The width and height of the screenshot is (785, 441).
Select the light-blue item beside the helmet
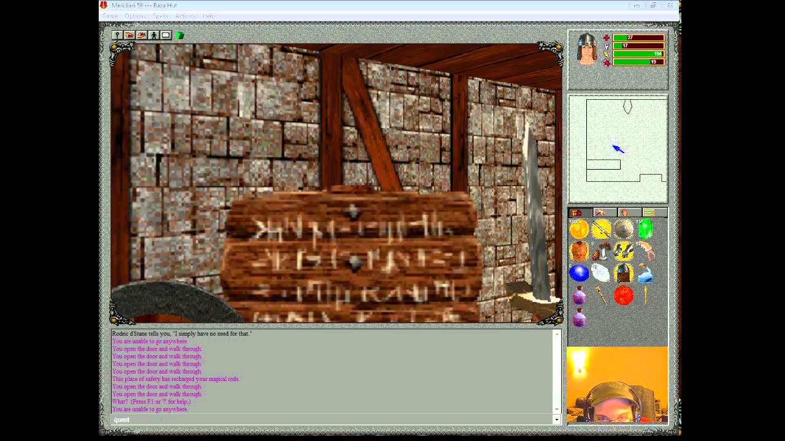pyautogui.click(x=645, y=274)
